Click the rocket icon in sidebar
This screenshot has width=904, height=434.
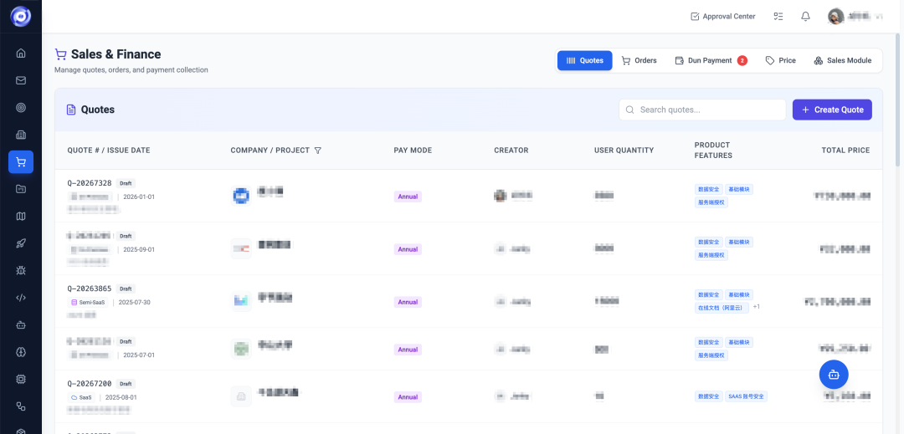tap(21, 243)
